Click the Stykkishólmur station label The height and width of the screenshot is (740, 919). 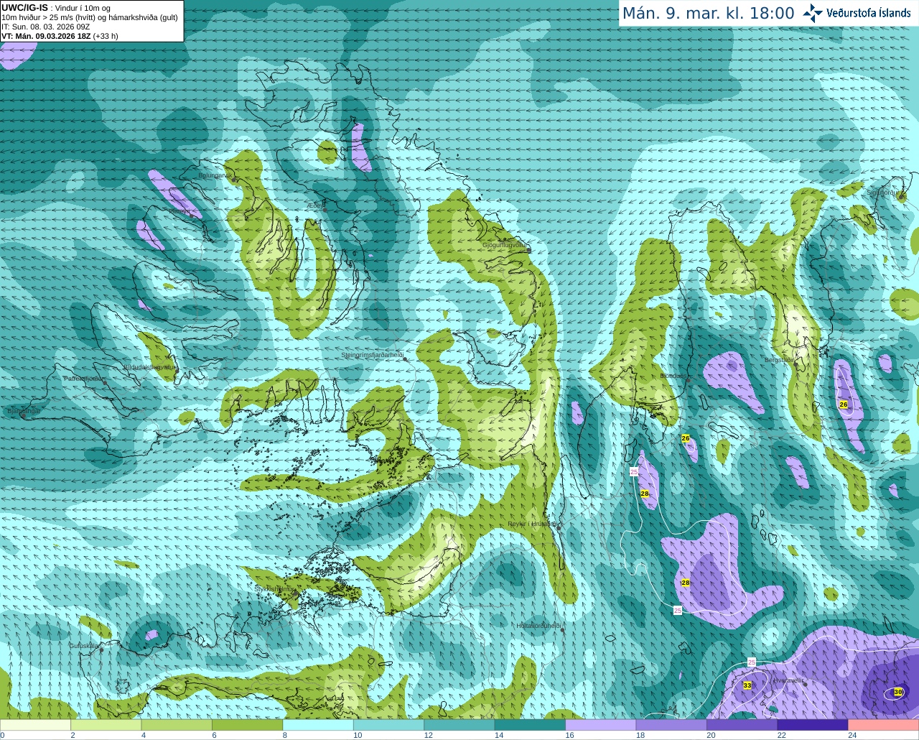(274, 588)
